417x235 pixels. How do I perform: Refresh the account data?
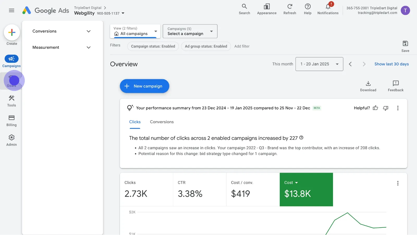pos(290,9)
